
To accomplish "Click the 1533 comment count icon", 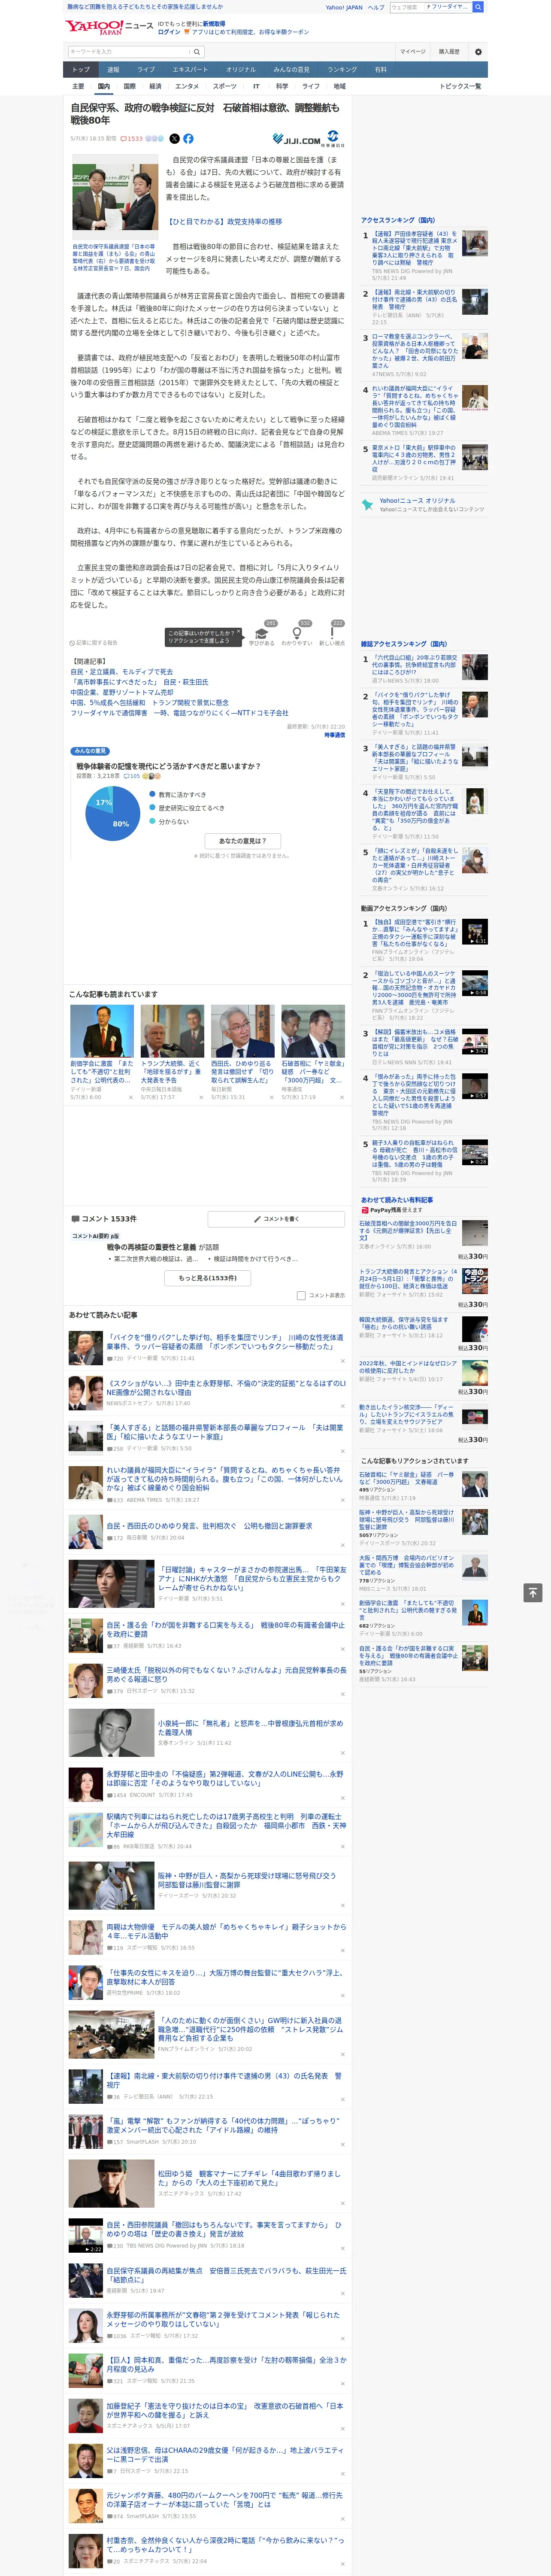I will tap(132, 139).
